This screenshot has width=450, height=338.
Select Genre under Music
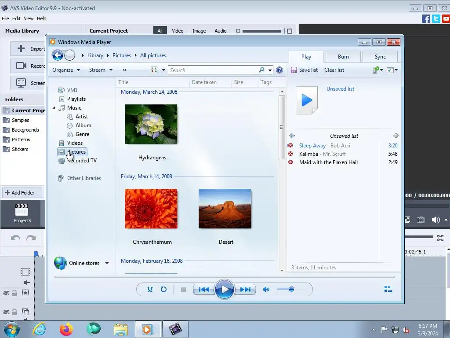(82, 134)
